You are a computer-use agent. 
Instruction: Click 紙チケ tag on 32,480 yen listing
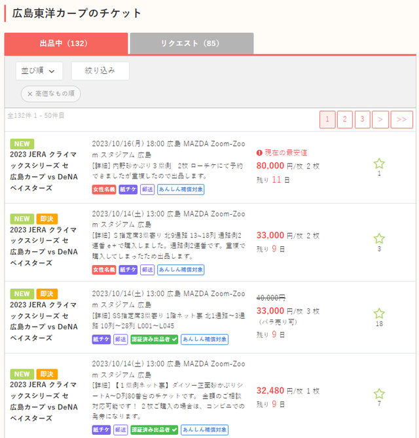tap(101, 430)
